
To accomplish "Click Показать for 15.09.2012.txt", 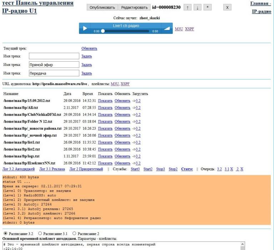I will pos(105,101).
